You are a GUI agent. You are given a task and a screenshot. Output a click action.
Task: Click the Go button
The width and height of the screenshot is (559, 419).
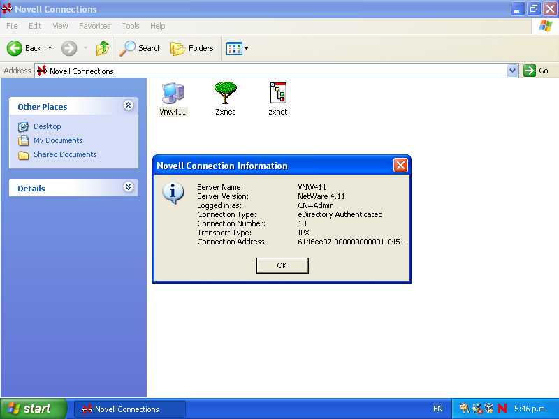(536, 71)
